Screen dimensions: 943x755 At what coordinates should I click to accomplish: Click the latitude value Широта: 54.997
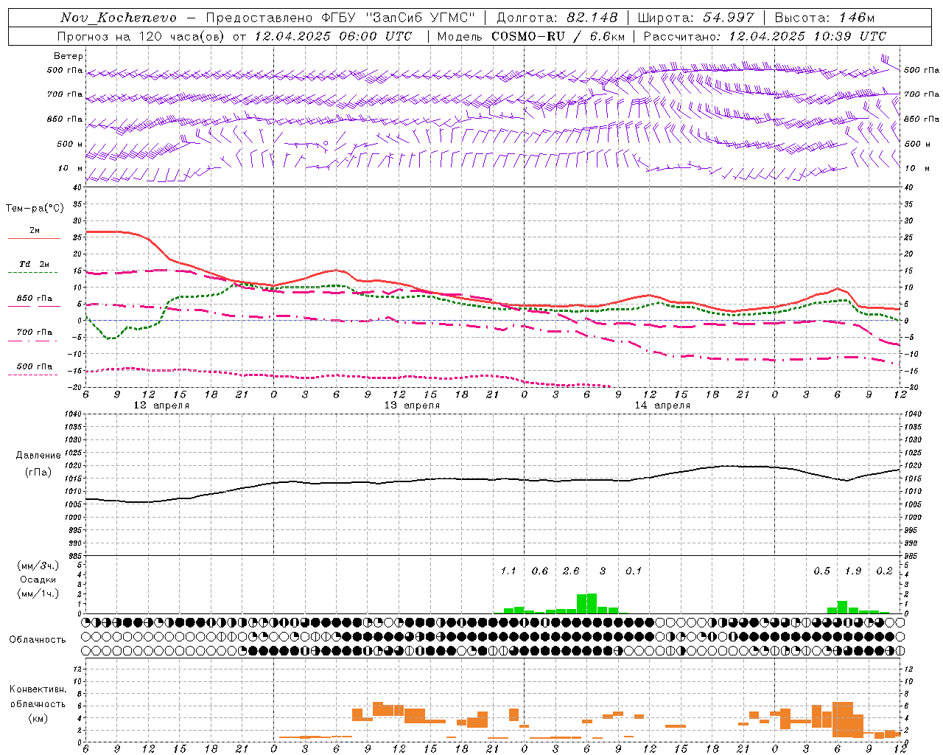[x=696, y=18]
